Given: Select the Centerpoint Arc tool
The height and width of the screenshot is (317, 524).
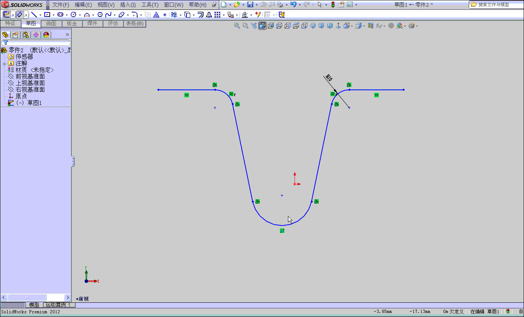Looking at the screenshot, I should click(87, 15).
